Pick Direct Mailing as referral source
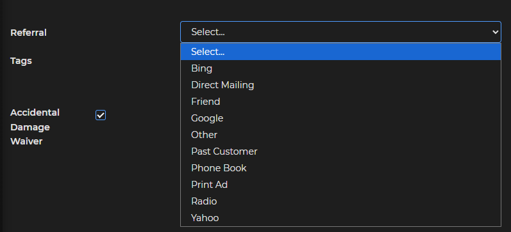The height and width of the screenshot is (232, 511). click(340, 85)
